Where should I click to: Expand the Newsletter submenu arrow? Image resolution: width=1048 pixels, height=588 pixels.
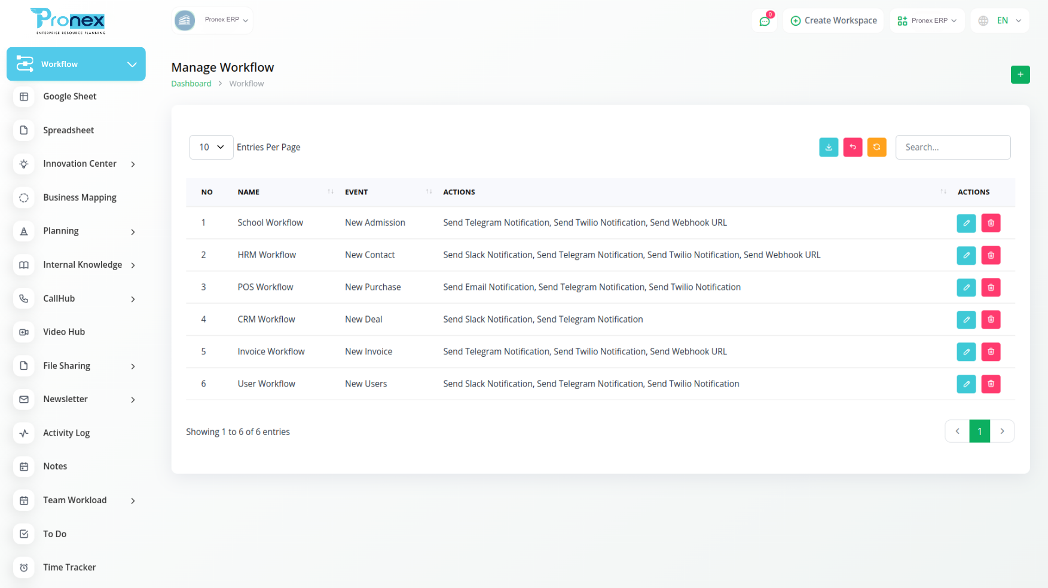point(133,400)
